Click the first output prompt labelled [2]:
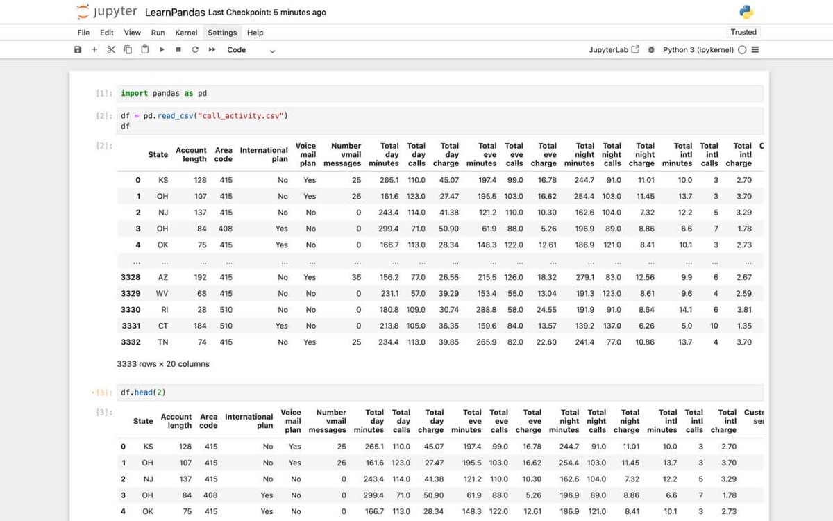The image size is (833, 521). [104, 146]
